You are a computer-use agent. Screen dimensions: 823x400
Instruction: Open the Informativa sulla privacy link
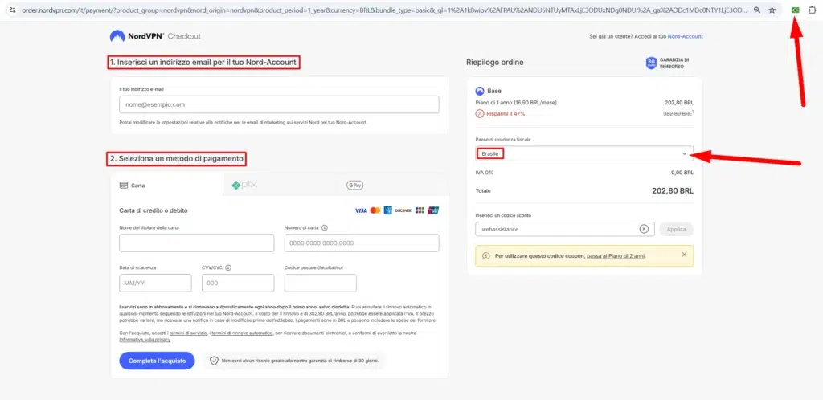pos(145,340)
